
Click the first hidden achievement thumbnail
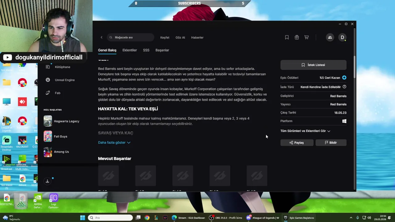click(108, 176)
